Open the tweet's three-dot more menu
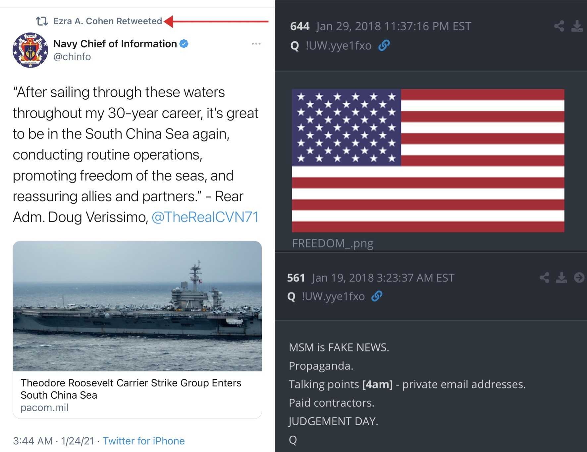The image size is (587, 452). coord(256,44)
